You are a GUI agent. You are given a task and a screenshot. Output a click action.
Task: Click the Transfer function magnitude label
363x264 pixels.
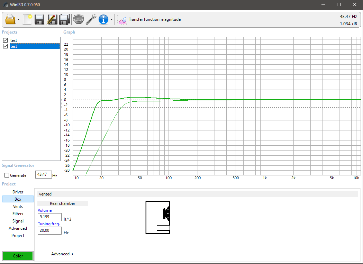[x=155, y=19]
